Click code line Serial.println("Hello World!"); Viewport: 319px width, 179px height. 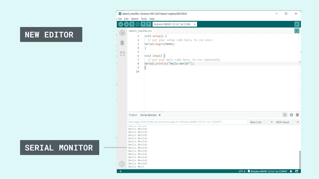(169, 64)
